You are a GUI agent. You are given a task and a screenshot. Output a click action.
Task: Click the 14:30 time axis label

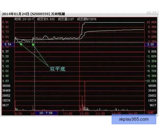click(133, 114)
